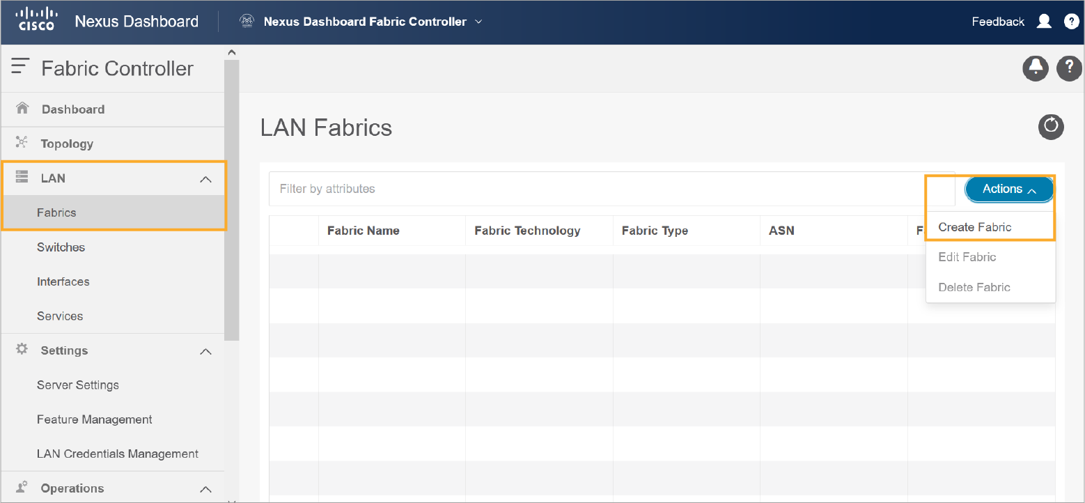This screenshot has width=1085, height=503.
Task: Click the Fabric Controller sidebar title
Action: (117, 68)
